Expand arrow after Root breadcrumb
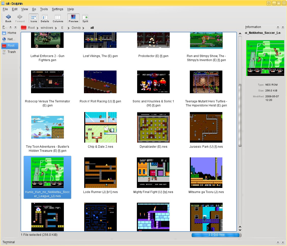The image size is (287, 246). (x=37, y=28)
